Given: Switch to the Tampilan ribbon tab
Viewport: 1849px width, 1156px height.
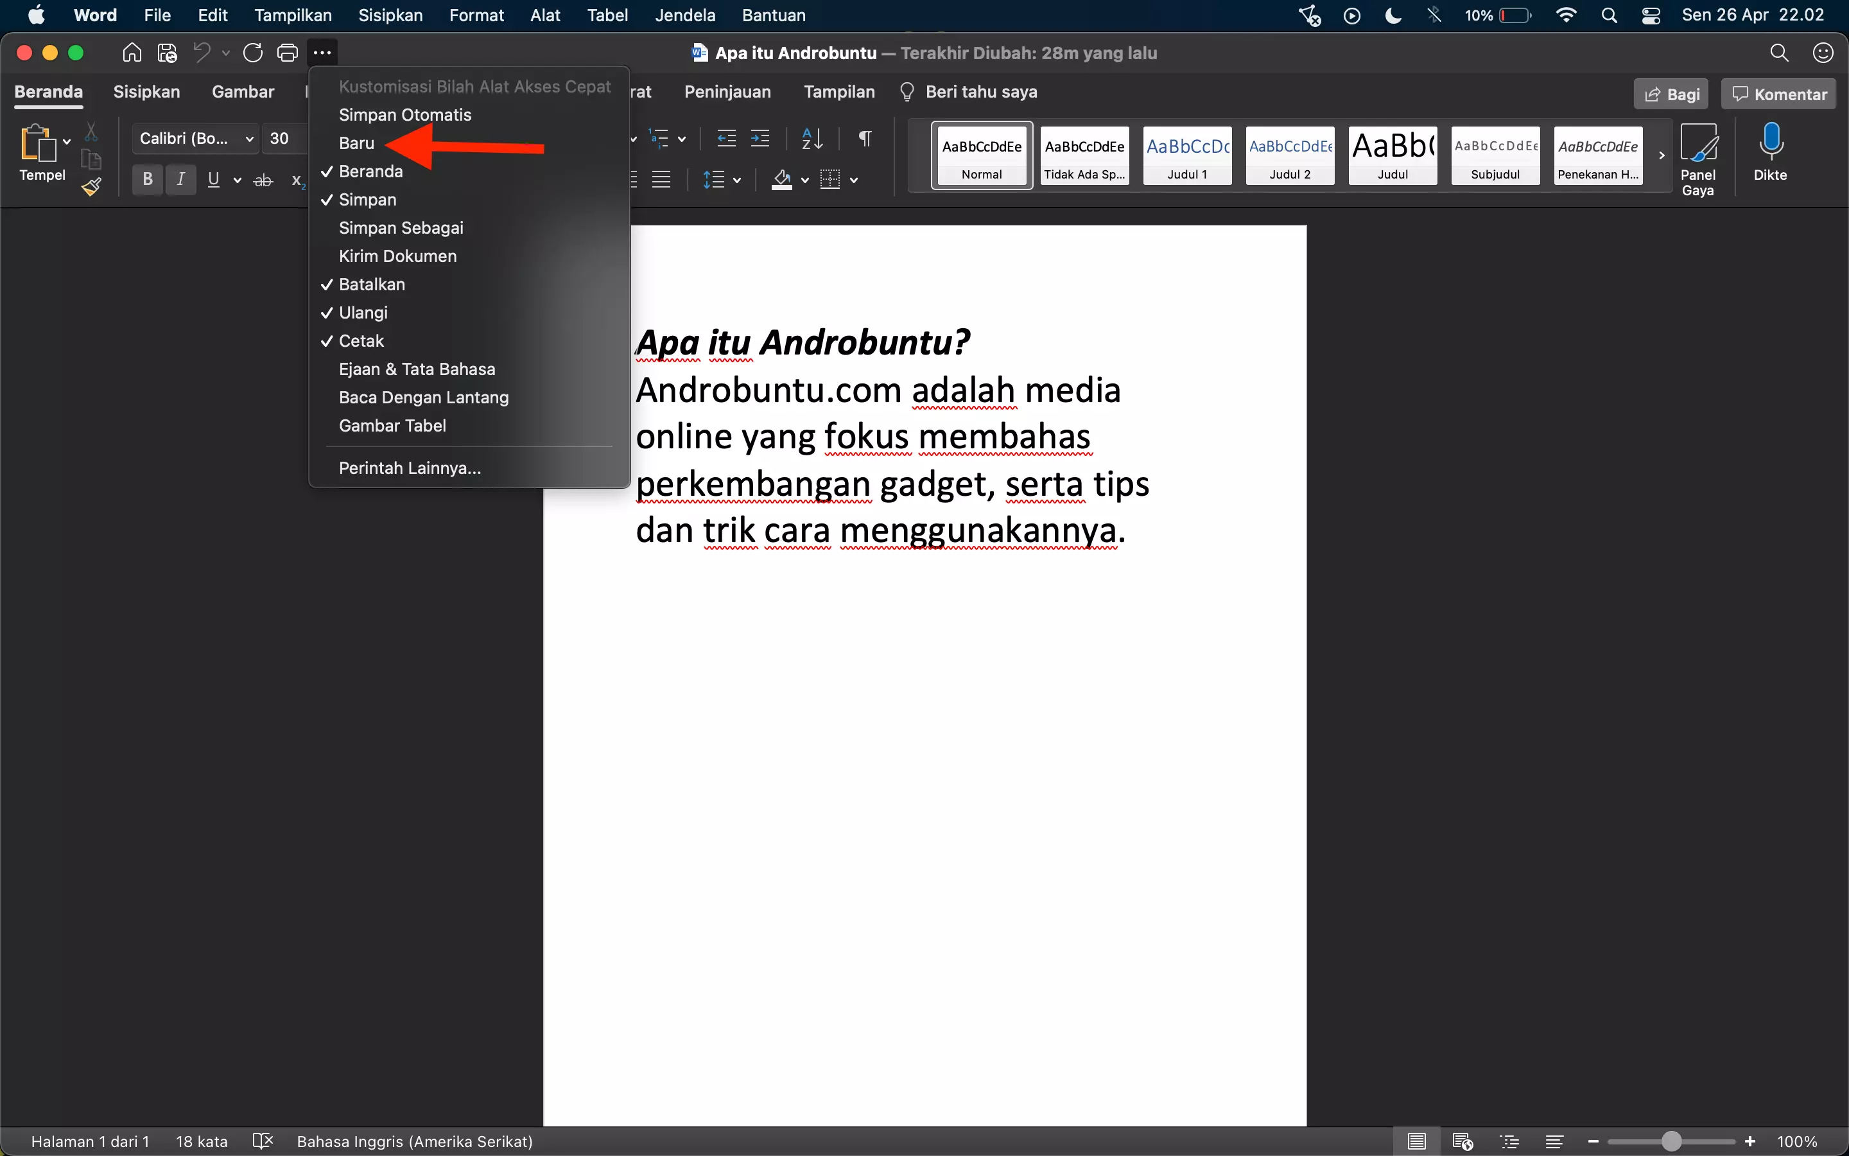Looking at the screenshot, I should (x=838, y=92).
